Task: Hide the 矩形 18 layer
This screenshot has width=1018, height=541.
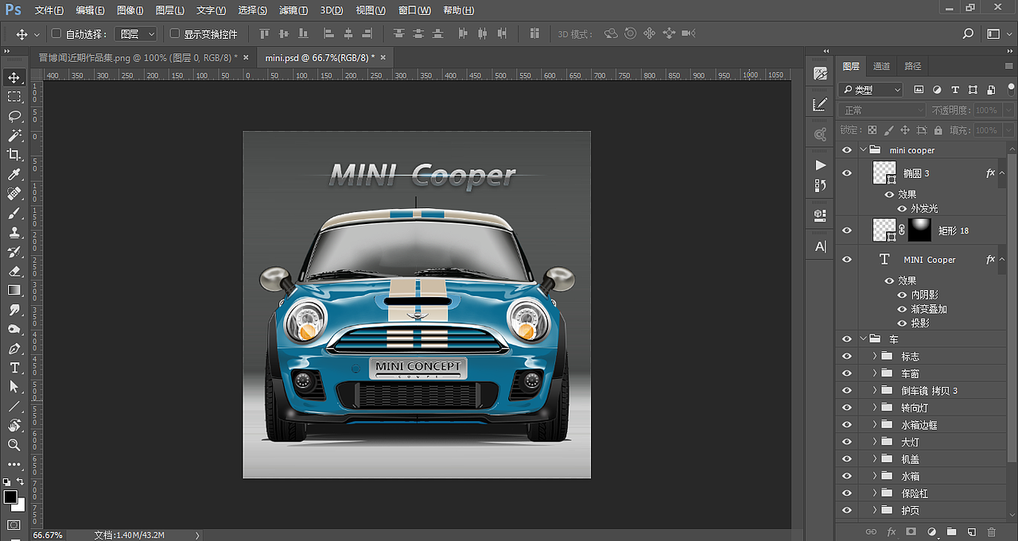Action: coord(847,230)
